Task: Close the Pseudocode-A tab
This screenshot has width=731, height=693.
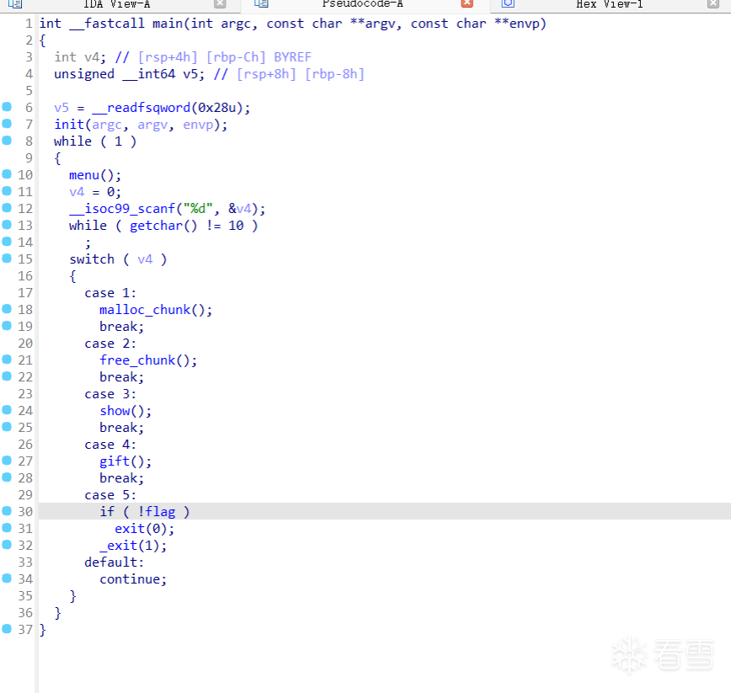Action: click(467, 3)
